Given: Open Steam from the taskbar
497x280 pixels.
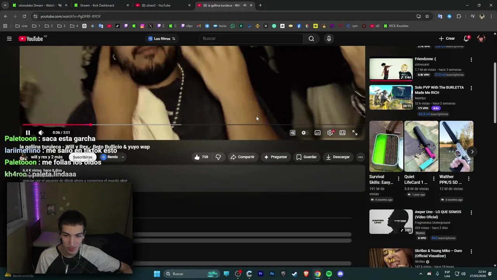Looking at the screenshot, I should pyautogui.click(x=295, y=274).
